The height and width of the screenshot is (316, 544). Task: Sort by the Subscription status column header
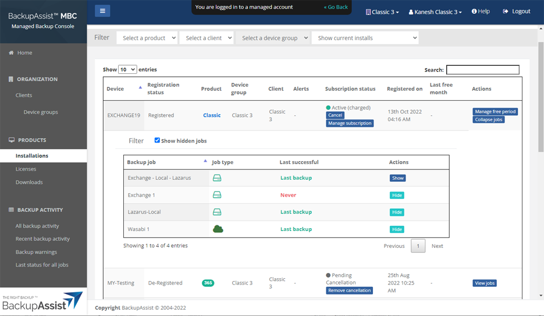(x=350, y=89)
